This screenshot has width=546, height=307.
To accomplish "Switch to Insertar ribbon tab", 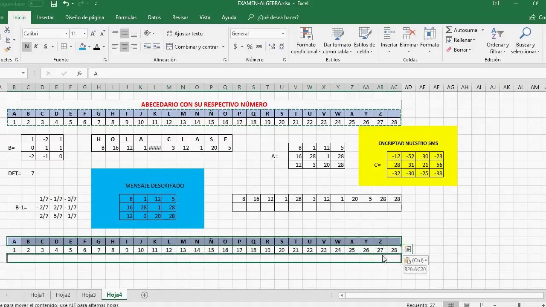I will [x=45, y=17].
